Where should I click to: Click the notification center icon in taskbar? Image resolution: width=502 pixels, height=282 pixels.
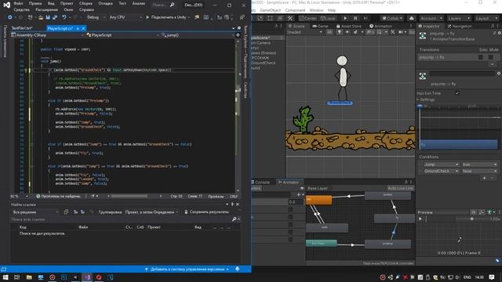pyautogui.click(x=492, y=277)
